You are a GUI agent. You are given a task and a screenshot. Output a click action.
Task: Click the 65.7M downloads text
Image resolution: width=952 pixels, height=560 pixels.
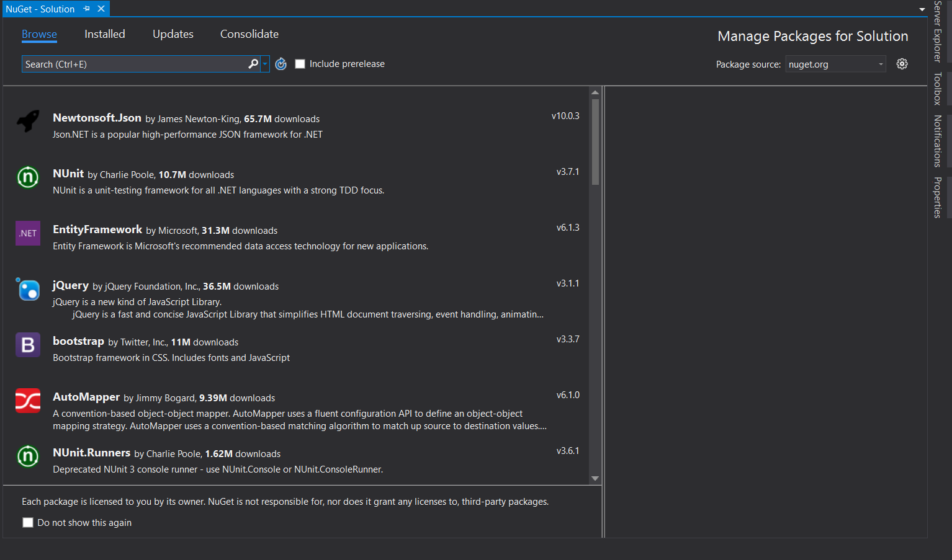click(282, 119)
